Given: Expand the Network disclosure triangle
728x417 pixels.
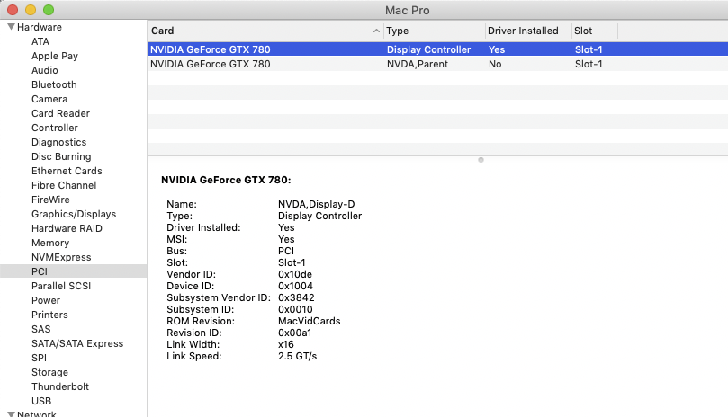Looking at the screenshot, I should click(x=11, y=414).
